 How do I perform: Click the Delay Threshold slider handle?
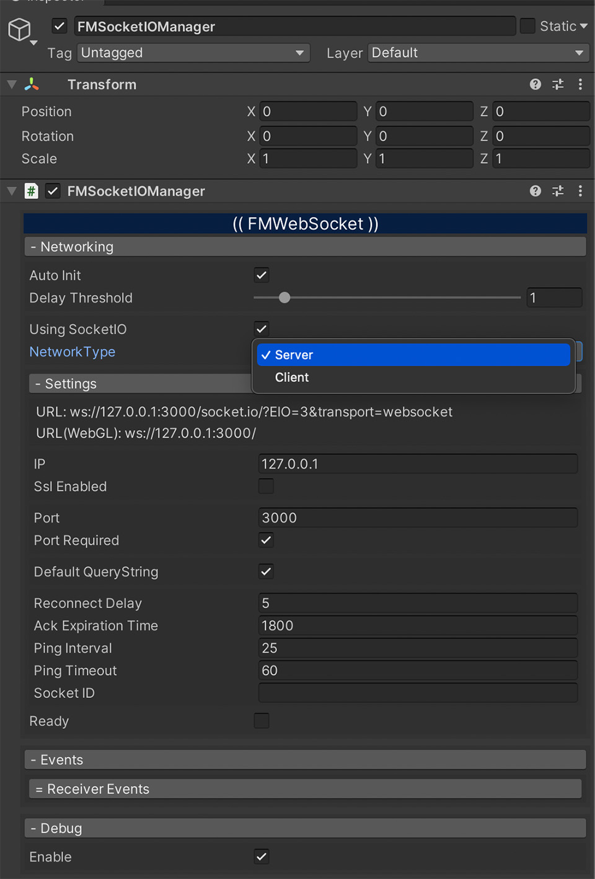point(284,298)
